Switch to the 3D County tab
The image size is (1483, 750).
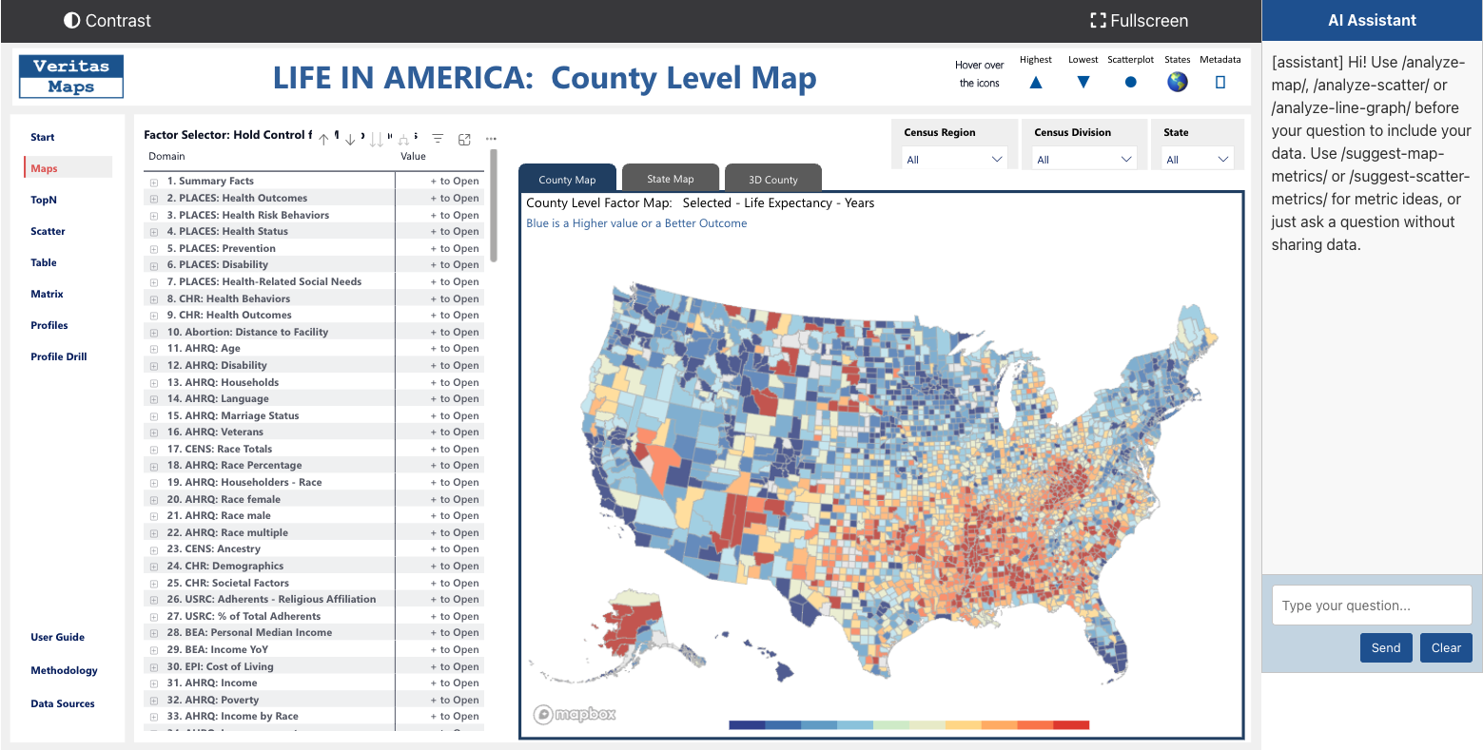click(x=773, y=179)
